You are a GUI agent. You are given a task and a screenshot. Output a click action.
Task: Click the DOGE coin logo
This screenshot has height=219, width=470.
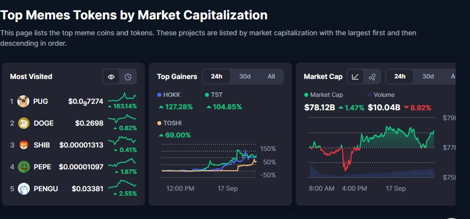point(23,123)
